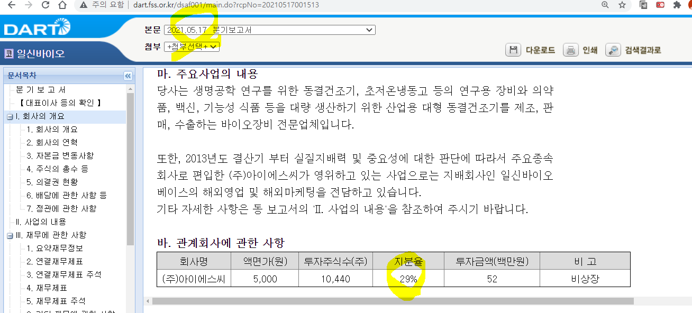Reload the DART page
Screen dimensions: 692x313
click(45, 5)
